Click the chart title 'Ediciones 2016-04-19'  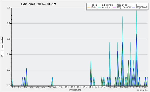pos(38,4)
